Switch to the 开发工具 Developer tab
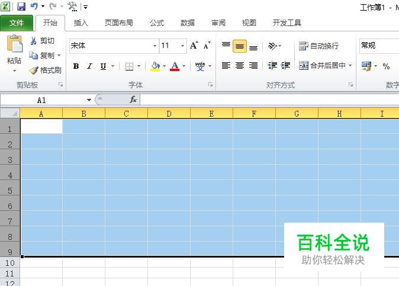399x286 pixels. (287, 23)
